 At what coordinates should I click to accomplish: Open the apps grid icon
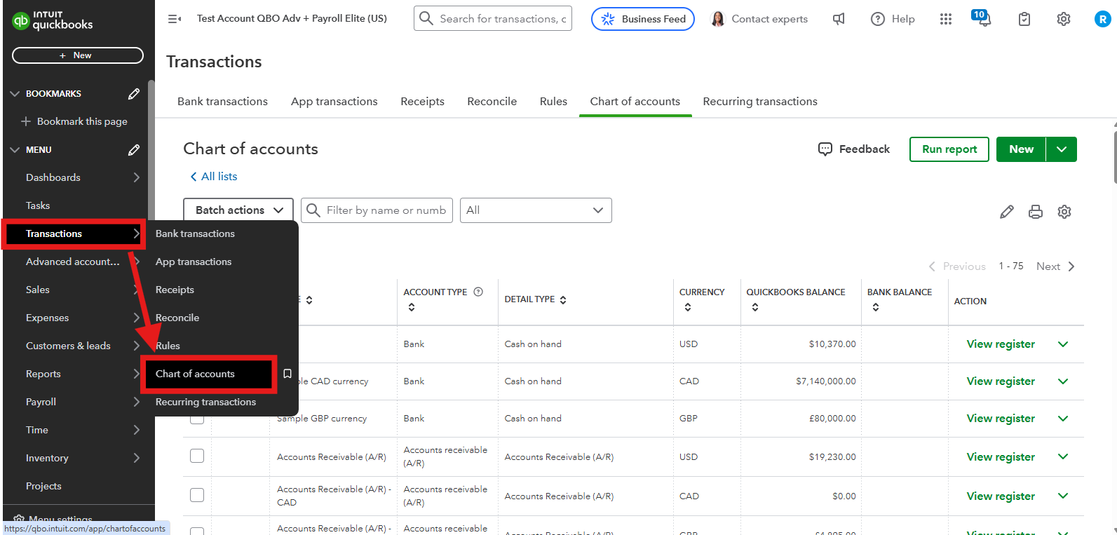(946, 19)
